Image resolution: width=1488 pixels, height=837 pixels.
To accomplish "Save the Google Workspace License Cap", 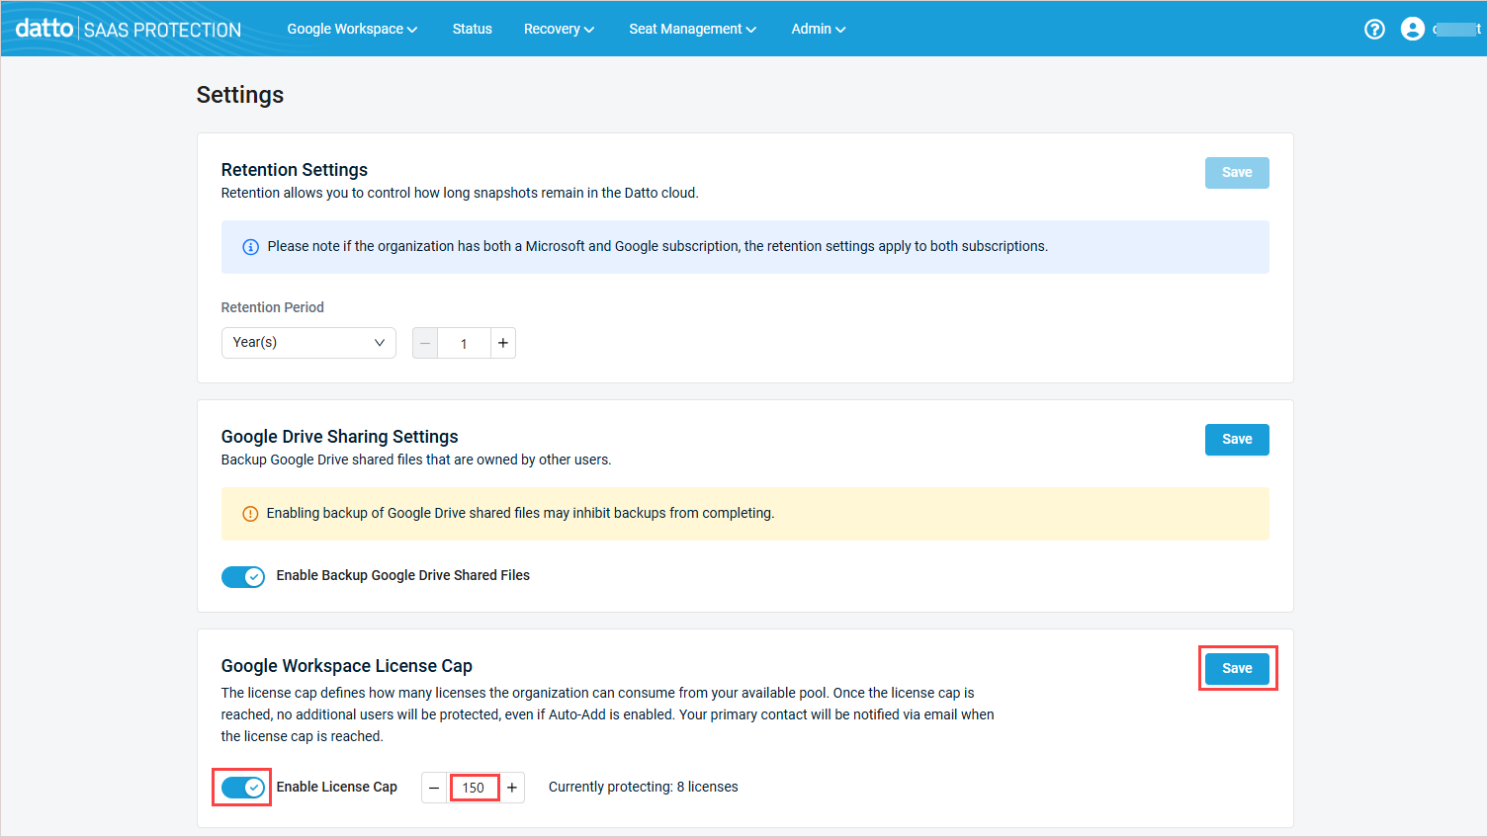I will click(x=1236, y=669).
